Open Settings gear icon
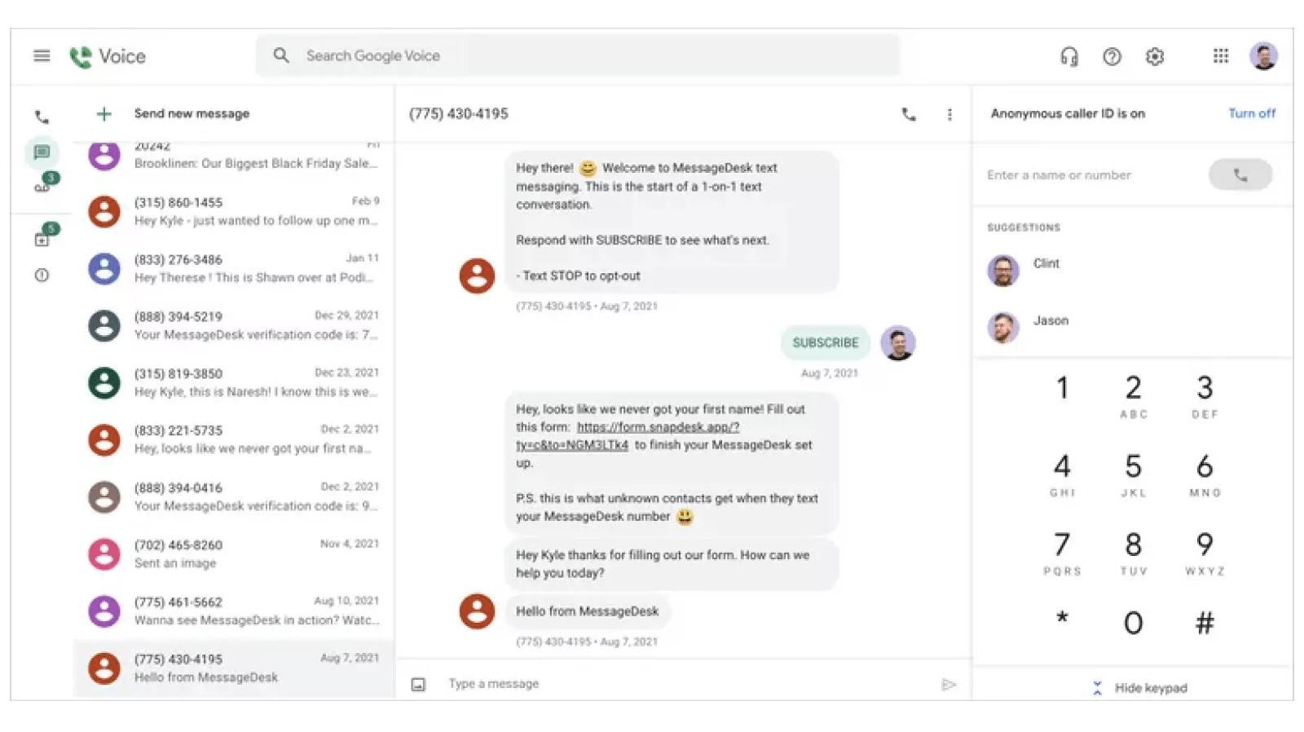Image resolution: width=1304 pixels, height=732 pixels. point(1154,56)
